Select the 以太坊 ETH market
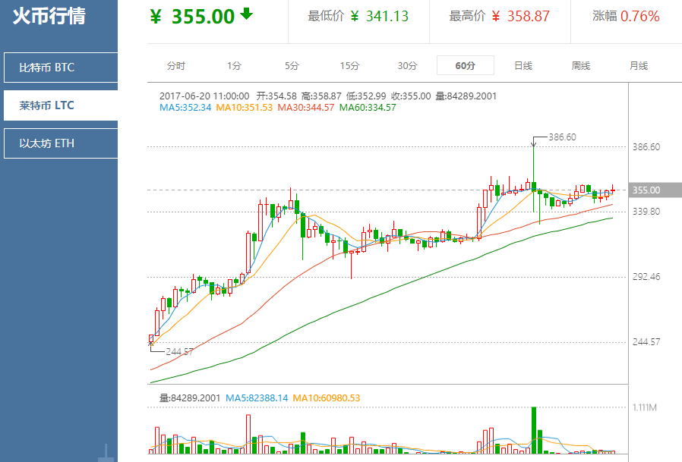 tap(61, 143)
